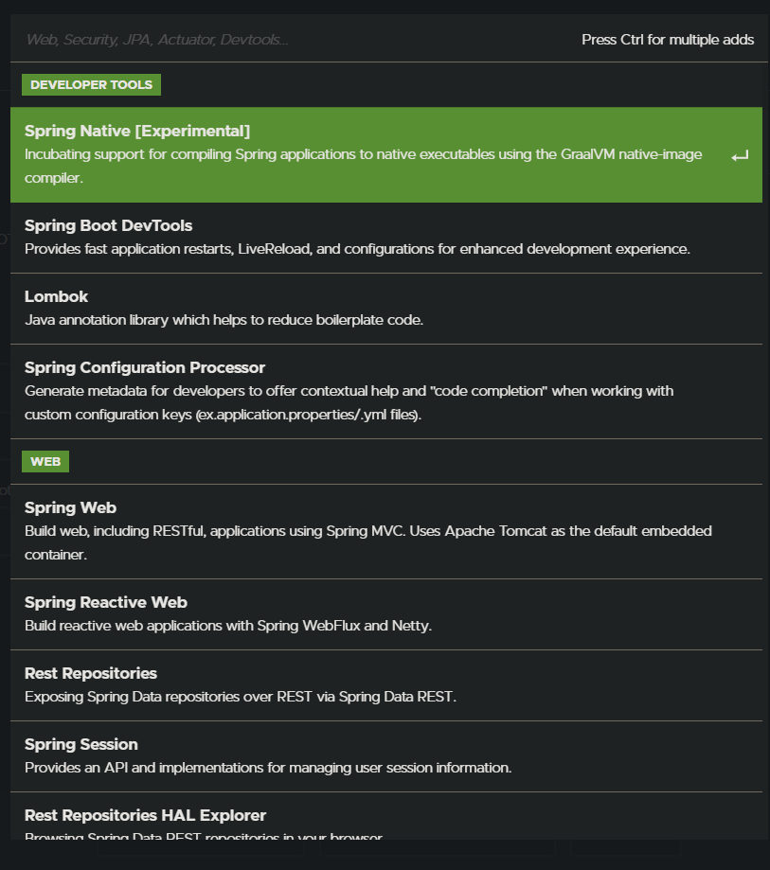Image resolution: width=770 pixels, height=870 pixels.
Task: Add the Rest Repositories dependency
Action: [90, 673]
